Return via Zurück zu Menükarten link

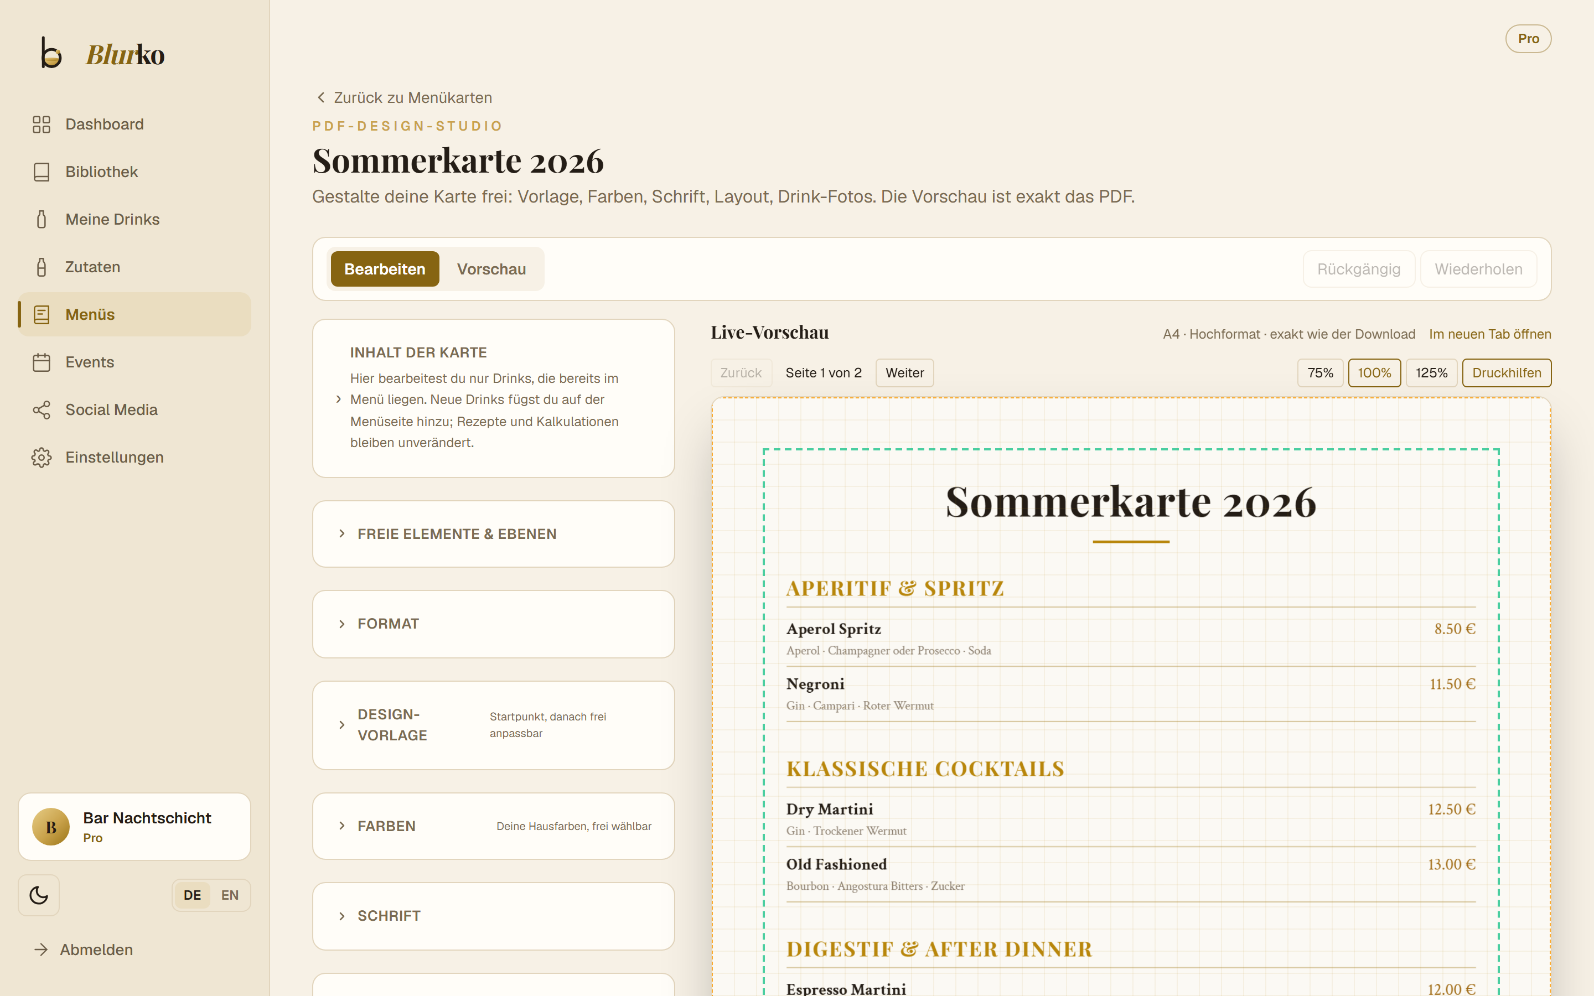pyautogui.click(x=404, y=97)
